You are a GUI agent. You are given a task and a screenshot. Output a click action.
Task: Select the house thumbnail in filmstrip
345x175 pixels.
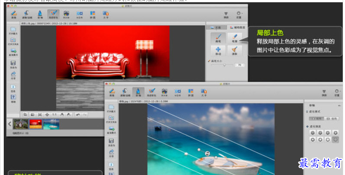pos(20,124)
